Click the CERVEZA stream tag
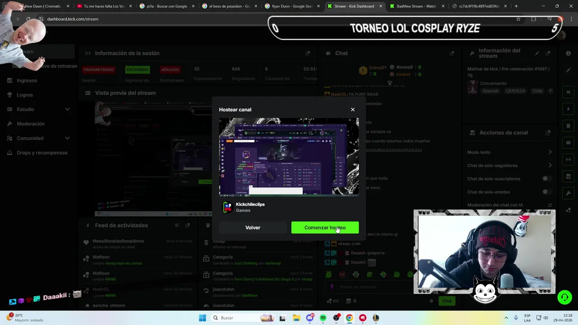578x325 pixels. pyautogui.click(x=515, y=91)
